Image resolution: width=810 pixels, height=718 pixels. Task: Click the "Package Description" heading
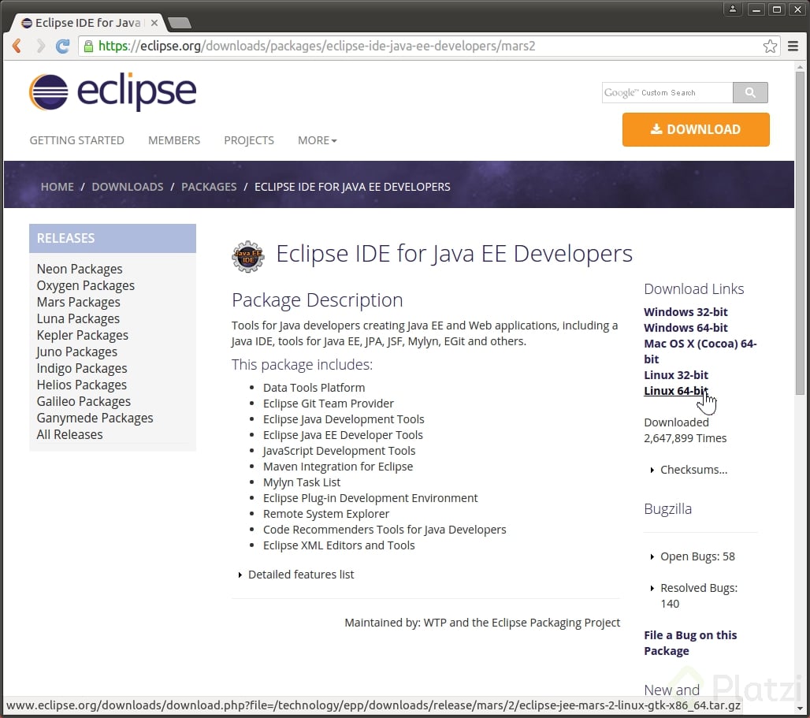pyautogui.click(x=318, y=300)
